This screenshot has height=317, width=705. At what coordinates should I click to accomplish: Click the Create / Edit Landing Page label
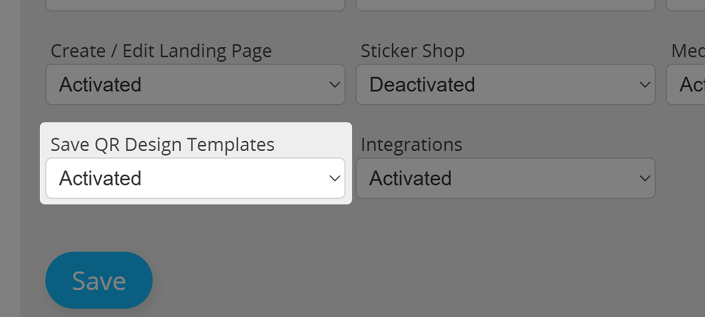click(161, 50)
